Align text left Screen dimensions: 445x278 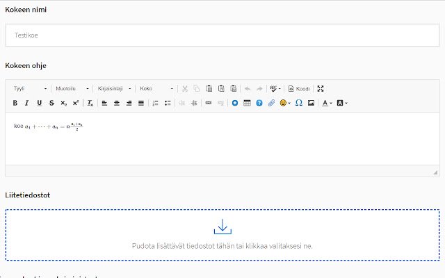(x=104, y=103)
